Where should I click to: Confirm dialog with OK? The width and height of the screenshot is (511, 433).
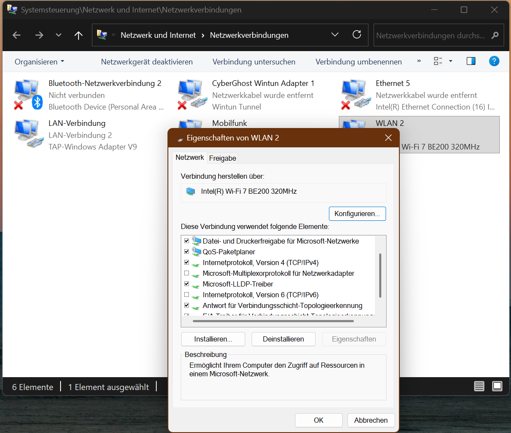pos(318,420)
